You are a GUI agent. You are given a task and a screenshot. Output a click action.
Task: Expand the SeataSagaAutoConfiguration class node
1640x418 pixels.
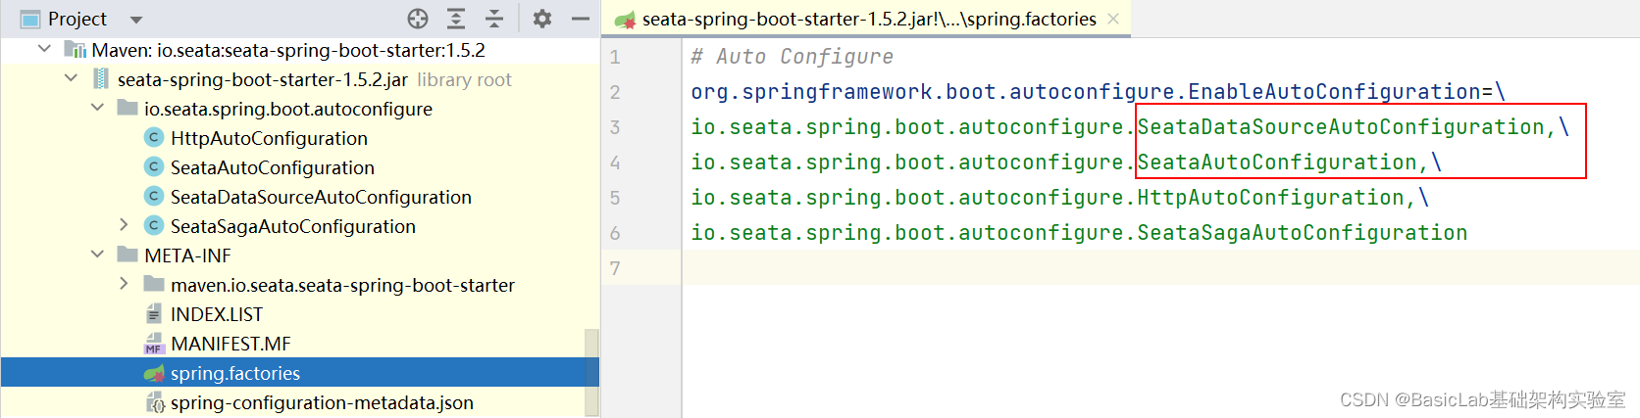click(124, 225)
